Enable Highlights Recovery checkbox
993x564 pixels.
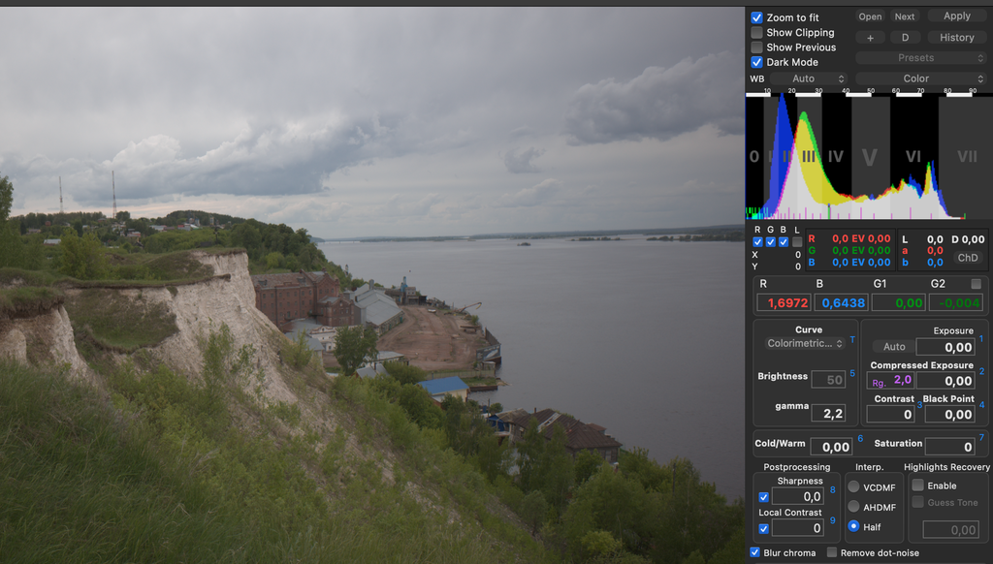pos(917,486)
